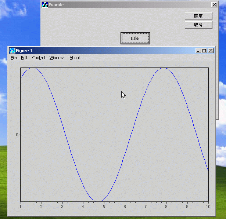Close the Examle dialog window
This screenshot has height=219, width=226.
[214, 5]
